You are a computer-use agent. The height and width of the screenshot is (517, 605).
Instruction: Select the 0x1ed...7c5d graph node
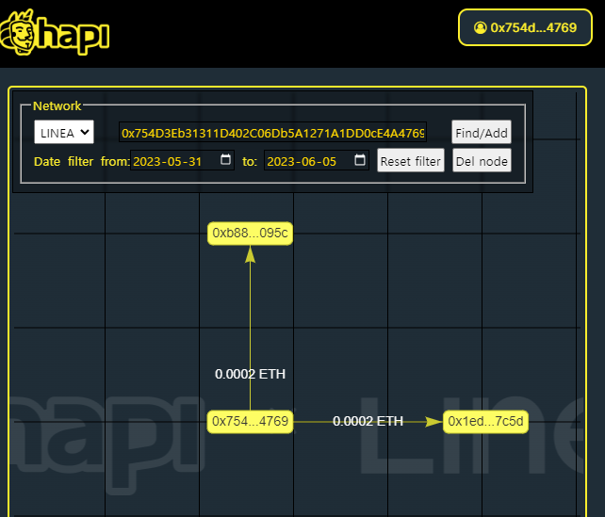[485, 421]
